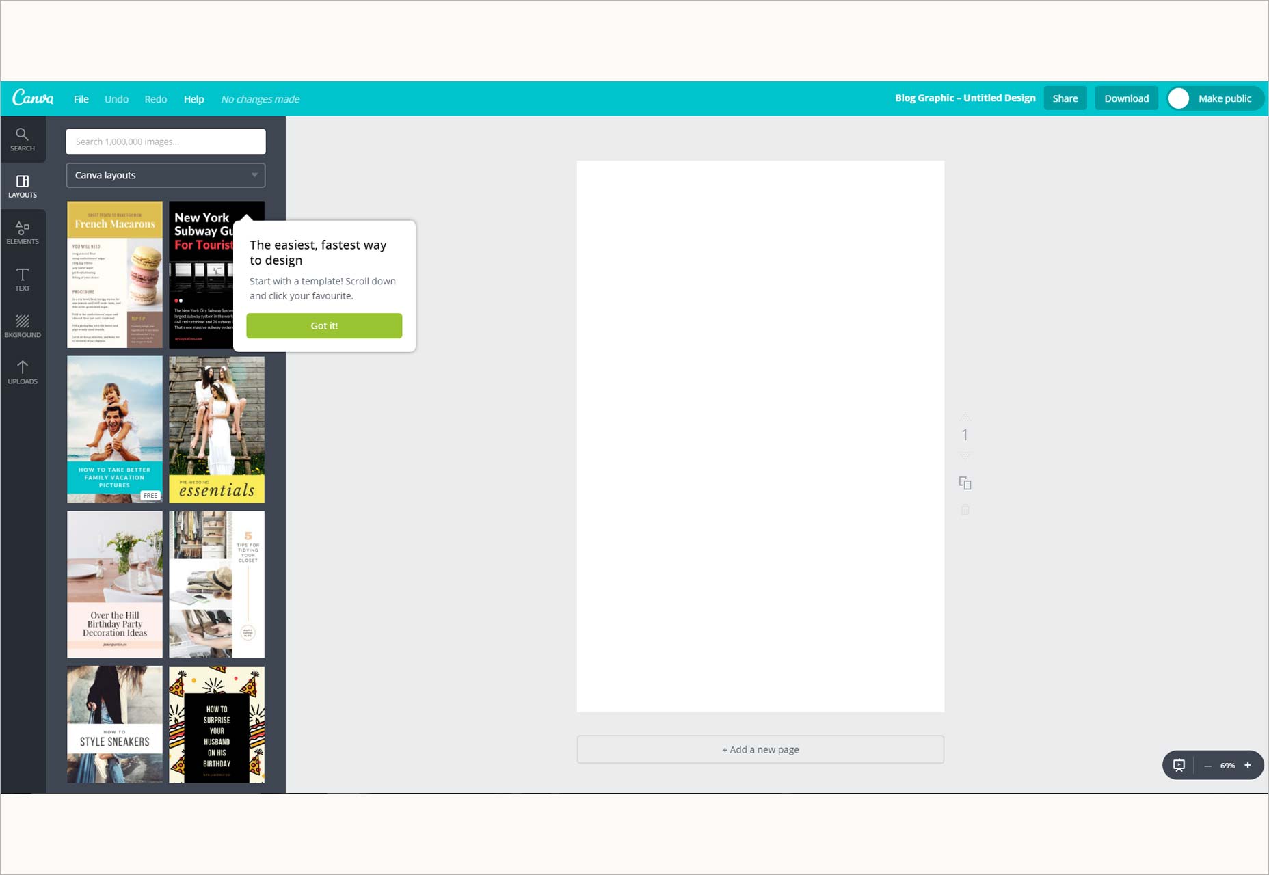This screenshot has width=1269, height=875.
Task: Select the Family Vacation Pictures layout
Action: point(115,429)
